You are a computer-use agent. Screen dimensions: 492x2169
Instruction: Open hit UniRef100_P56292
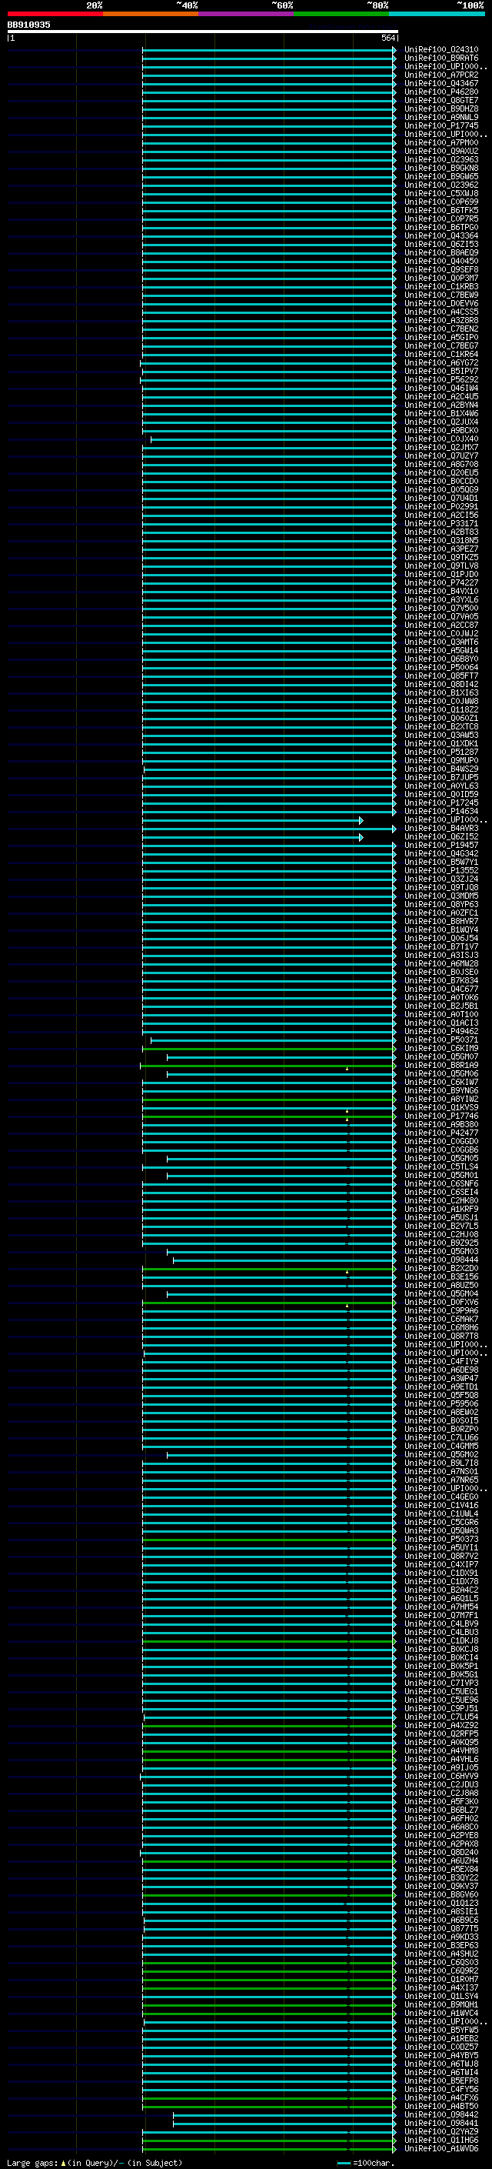[x=440, y=380]
